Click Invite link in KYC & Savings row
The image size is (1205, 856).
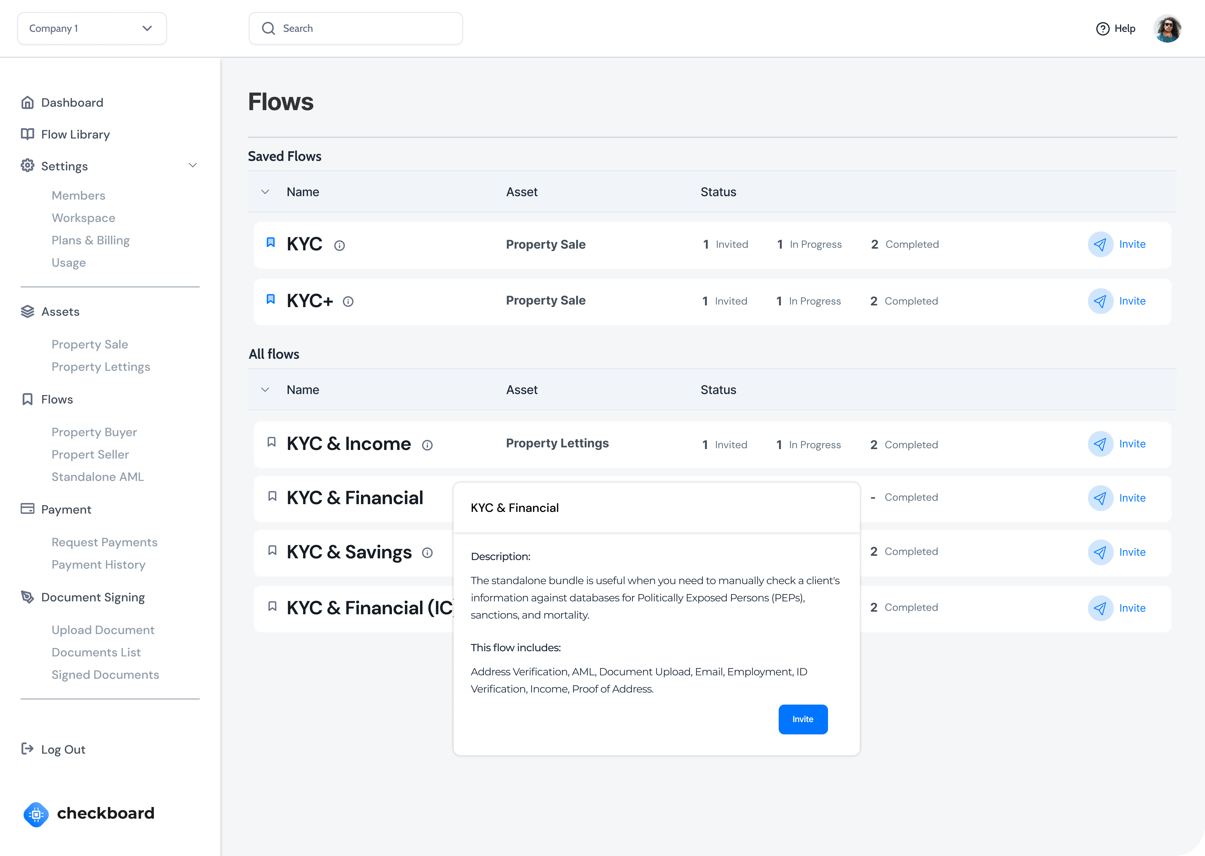pos(1132,552)
